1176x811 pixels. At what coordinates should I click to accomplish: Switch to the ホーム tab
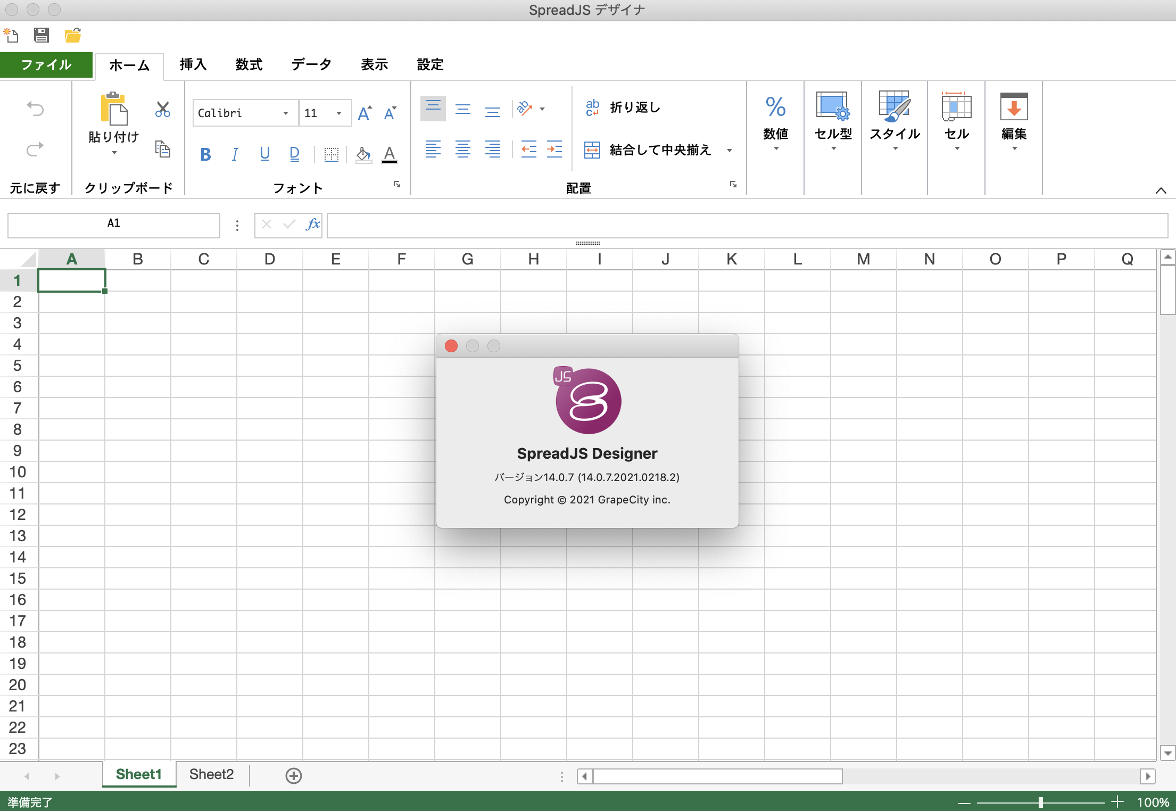pos(129,65)
